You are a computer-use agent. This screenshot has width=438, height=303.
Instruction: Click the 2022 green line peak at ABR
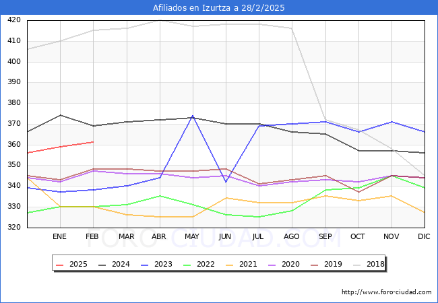pos(160,196)
